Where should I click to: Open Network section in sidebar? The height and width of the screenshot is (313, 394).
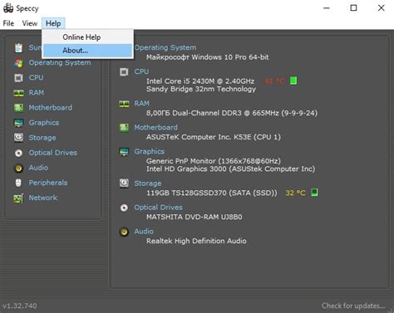[x=43, y=198]
